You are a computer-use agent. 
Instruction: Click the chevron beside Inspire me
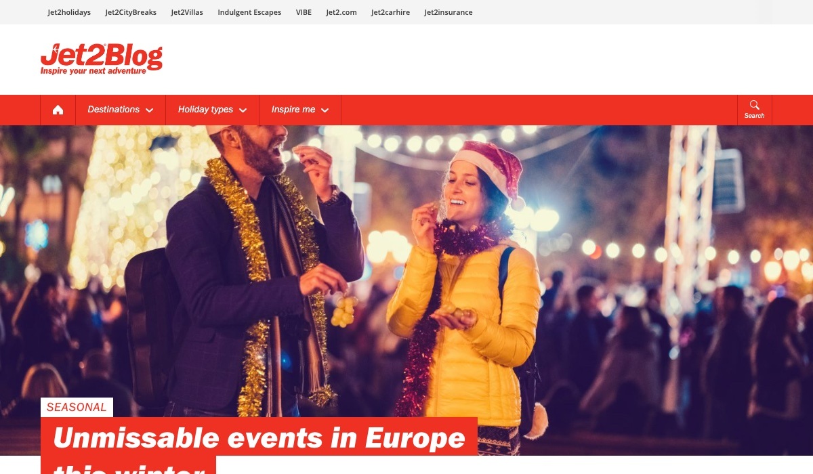[x=325, y=110]
